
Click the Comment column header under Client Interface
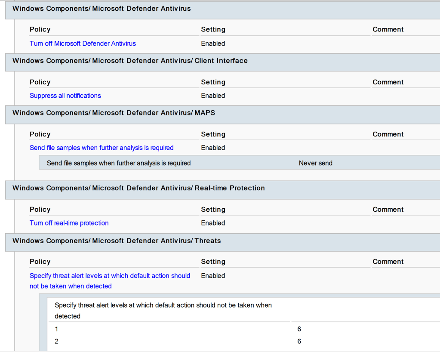click(x=388, y=82)
